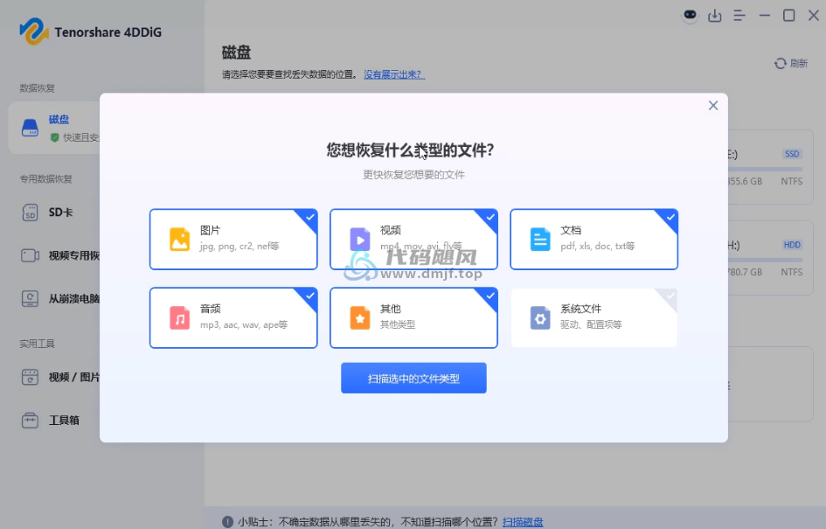Click the SSD drive badge
This screenshot has width=826, height=529.
coord(792,154)
